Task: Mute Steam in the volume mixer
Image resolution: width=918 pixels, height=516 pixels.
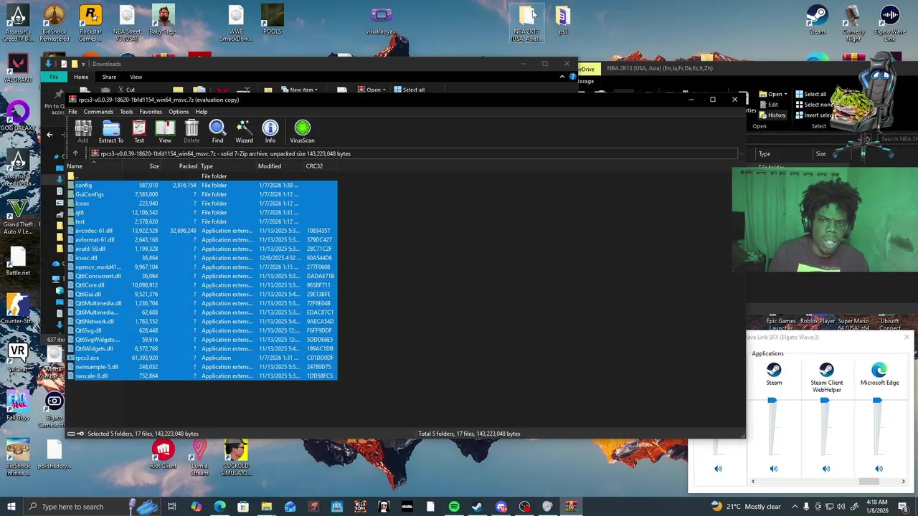Action: coord(773,469)
